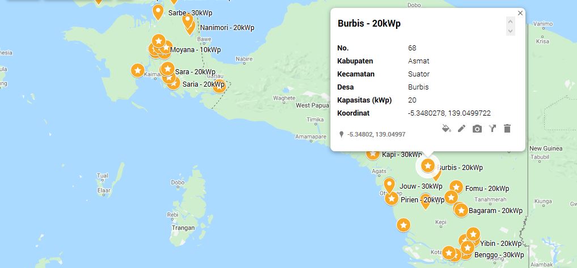Click the Yibin - 20kWp star marker

[x=472, y=234]
